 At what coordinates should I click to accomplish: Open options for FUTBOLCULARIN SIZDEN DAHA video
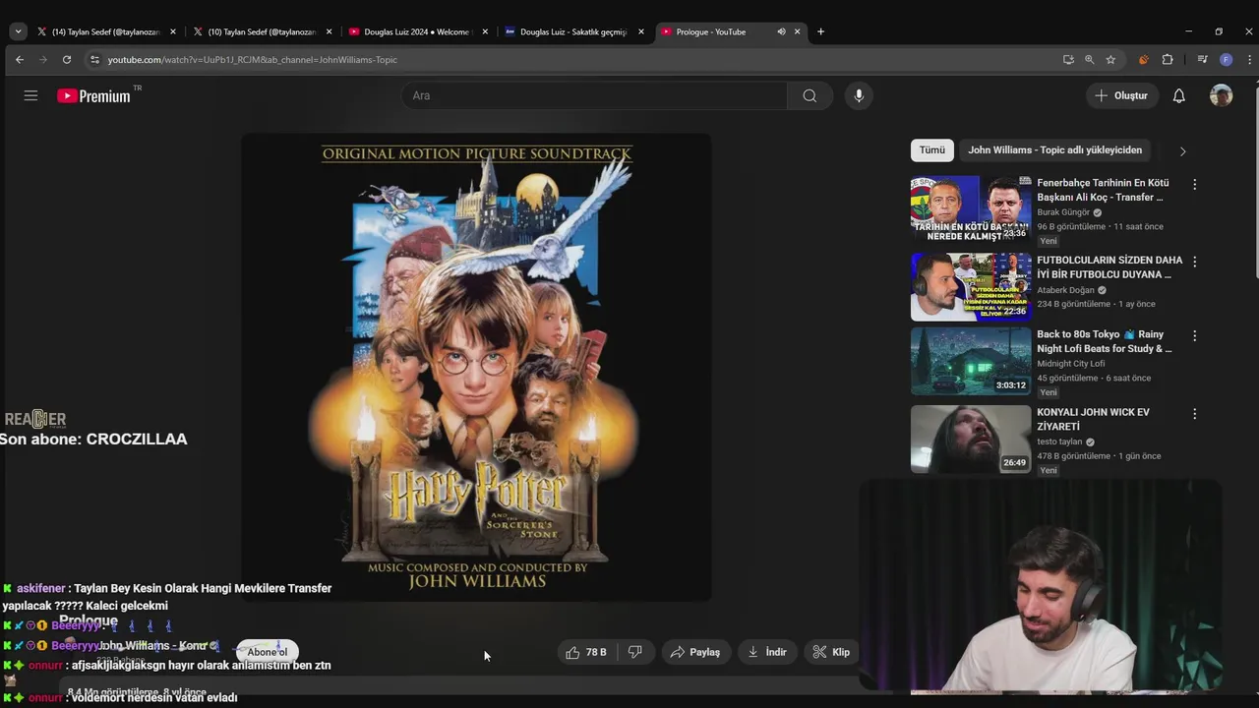[1194, 262]
